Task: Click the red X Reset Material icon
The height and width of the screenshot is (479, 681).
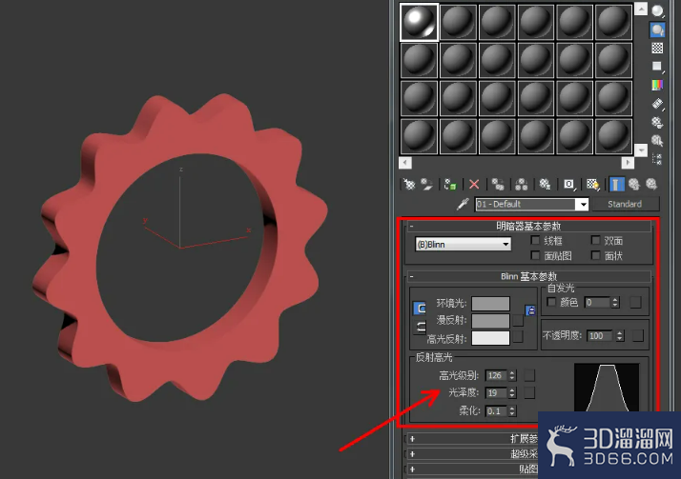Action: (x=474, y=184)
